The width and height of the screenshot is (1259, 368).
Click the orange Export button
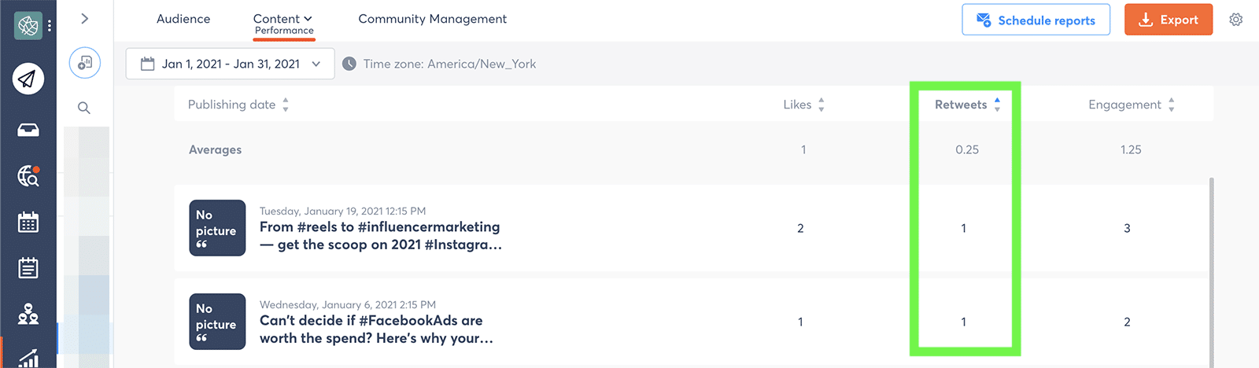pos(1168,20)
